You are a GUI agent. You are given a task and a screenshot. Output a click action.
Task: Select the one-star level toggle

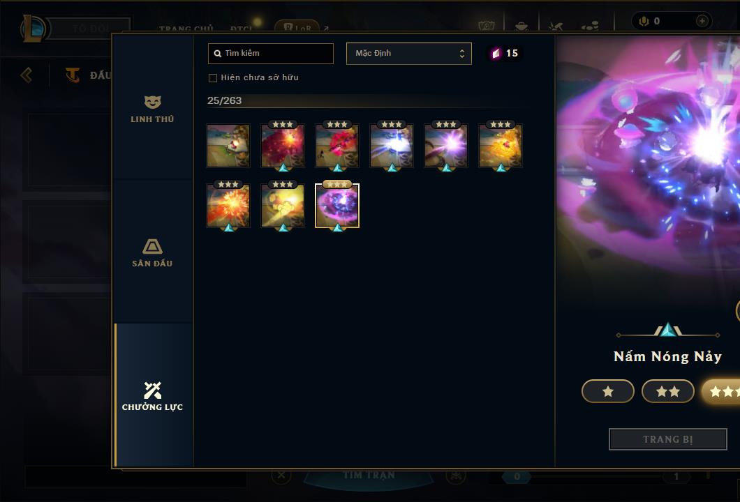point(608,391)
